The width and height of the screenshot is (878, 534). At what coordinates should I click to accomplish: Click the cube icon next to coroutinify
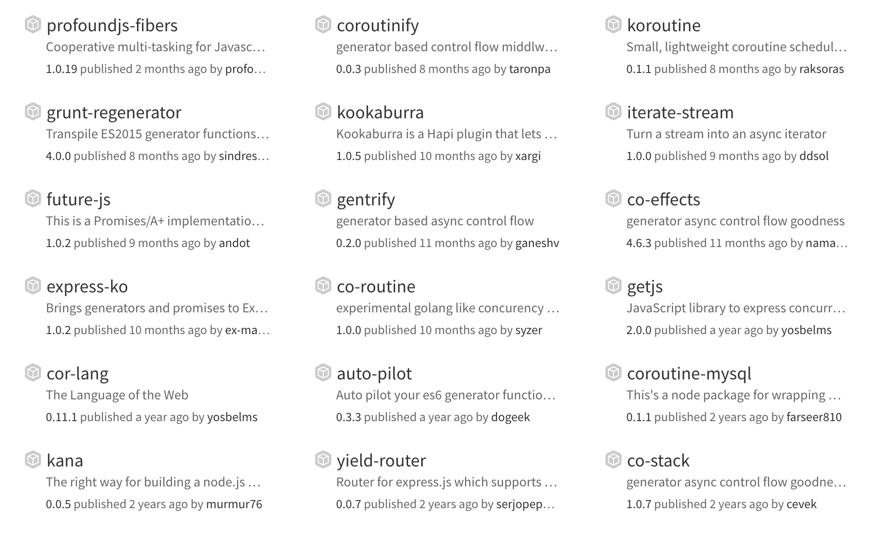pyautogui.click(x=323, y=24)
